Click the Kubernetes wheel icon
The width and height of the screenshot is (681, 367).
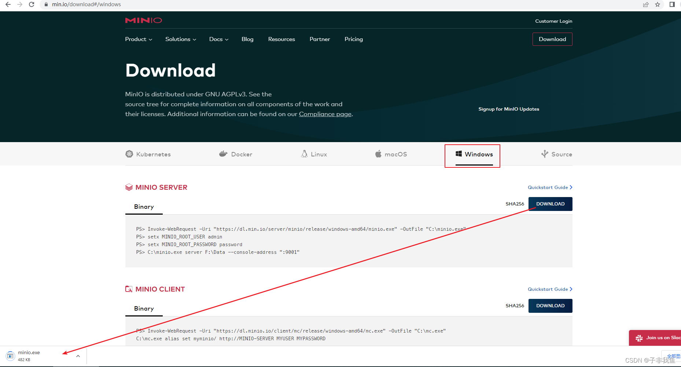129,154
